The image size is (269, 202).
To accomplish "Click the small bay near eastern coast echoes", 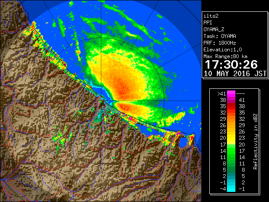I will click(x=183, y=142).
